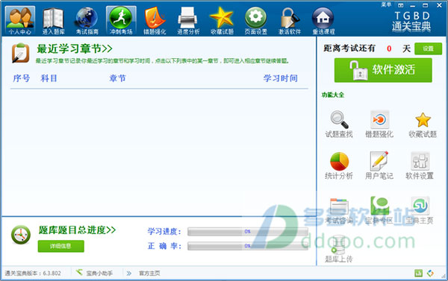Screen dimensions: 448x281
Task: Expand the >> chevron in status bar
Action: [129, 274]
